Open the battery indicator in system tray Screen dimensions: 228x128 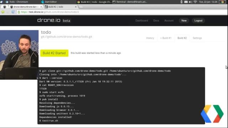point(181,2)
